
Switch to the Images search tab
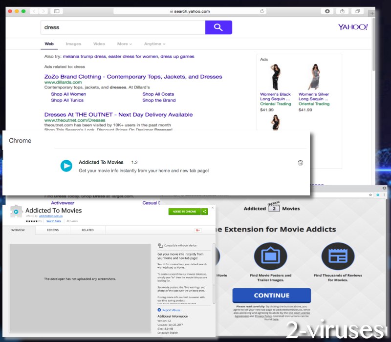point(73,44)
